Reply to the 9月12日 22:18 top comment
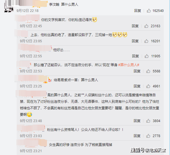The image size is (170, 155). coord(137,11)
